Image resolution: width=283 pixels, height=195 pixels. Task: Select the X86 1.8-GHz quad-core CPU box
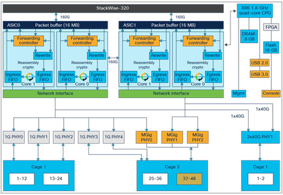(x=255, y=11)
